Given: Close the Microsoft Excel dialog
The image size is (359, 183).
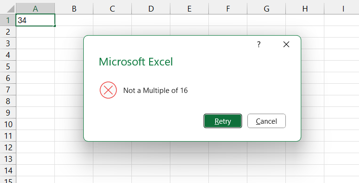Looking at the screenshot, I should click(286, 44).
